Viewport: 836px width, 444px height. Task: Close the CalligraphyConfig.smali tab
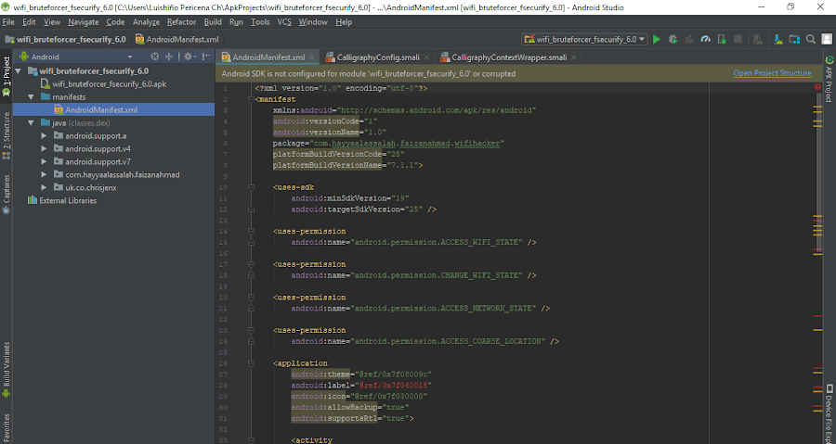(x=426, y=57)
